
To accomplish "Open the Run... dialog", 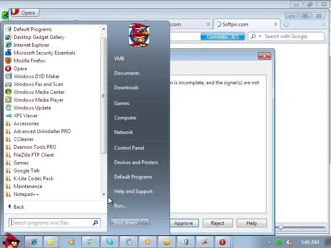I will click(x=120, y=206).
